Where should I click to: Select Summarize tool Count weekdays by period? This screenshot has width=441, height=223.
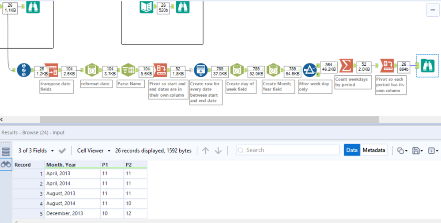346,65
